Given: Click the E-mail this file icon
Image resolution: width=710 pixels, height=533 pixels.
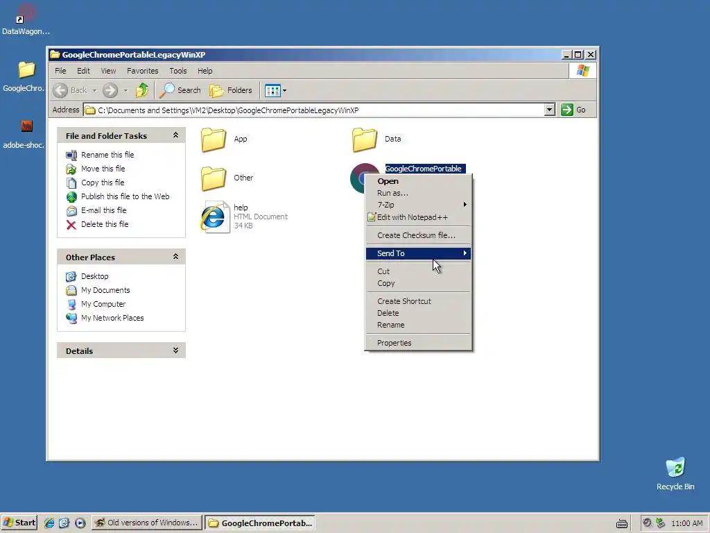Looking at the screenshot, I should [71, 211].
